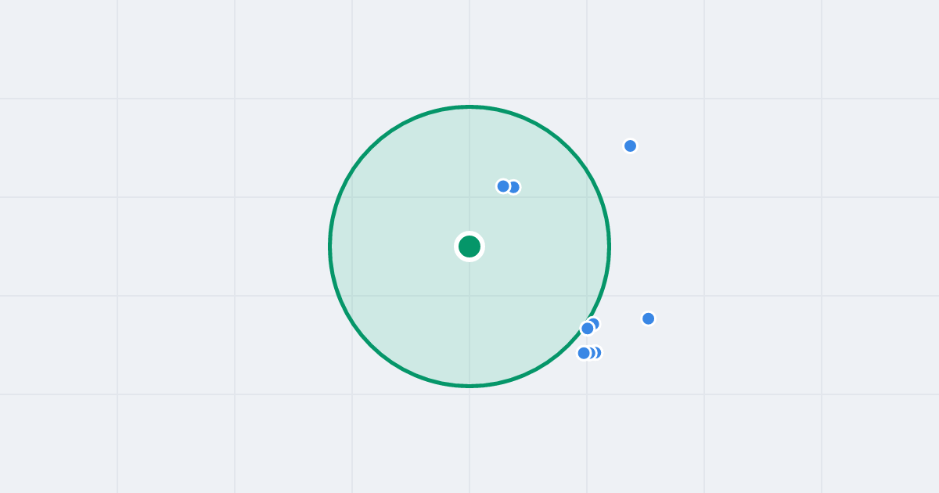Image resolution: width=939 pixels, height=493 pixels.
Task: Select the lone blue marker right of the lower clusters
Action: 648,318
